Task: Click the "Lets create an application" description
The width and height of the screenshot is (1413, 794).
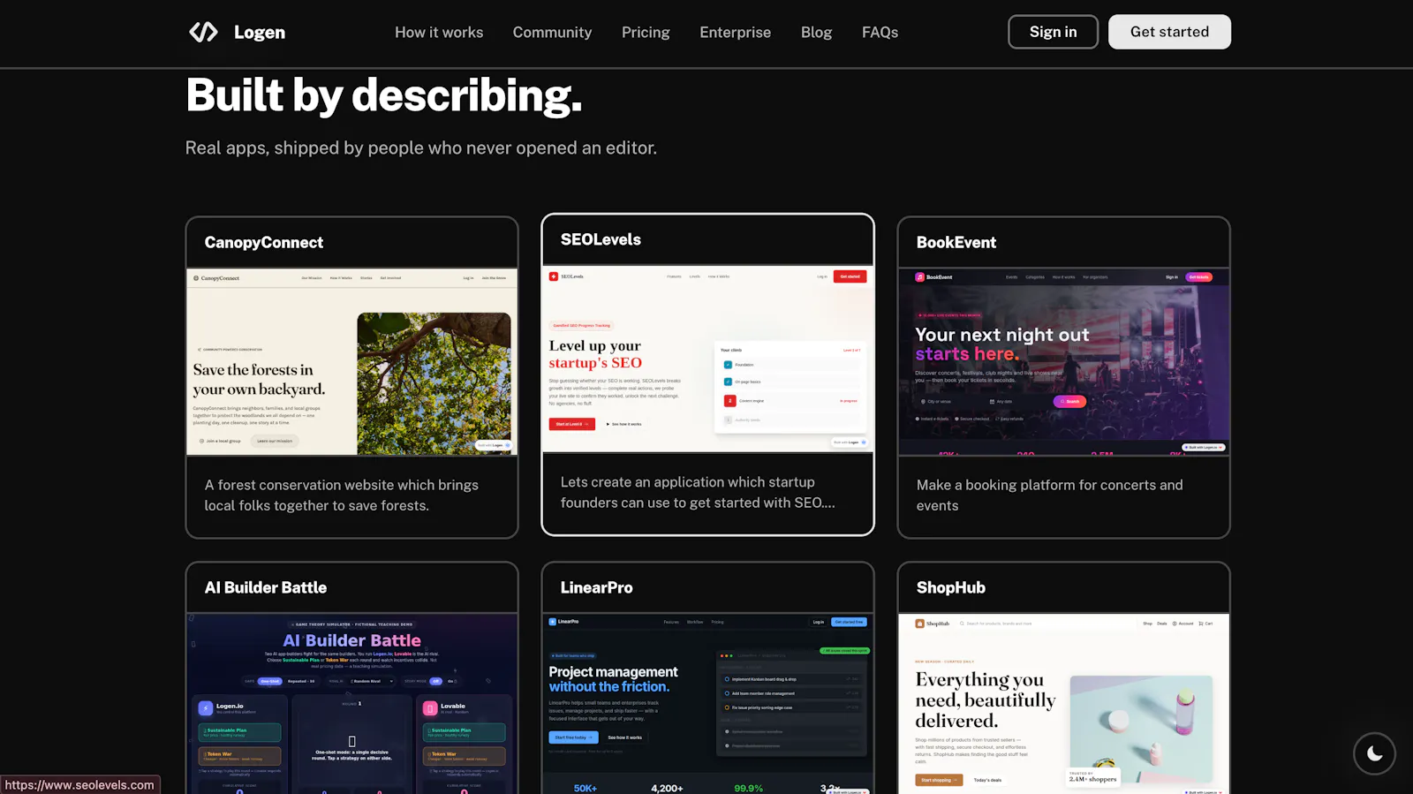Action: pyautogui.click(x=698, y=493)
